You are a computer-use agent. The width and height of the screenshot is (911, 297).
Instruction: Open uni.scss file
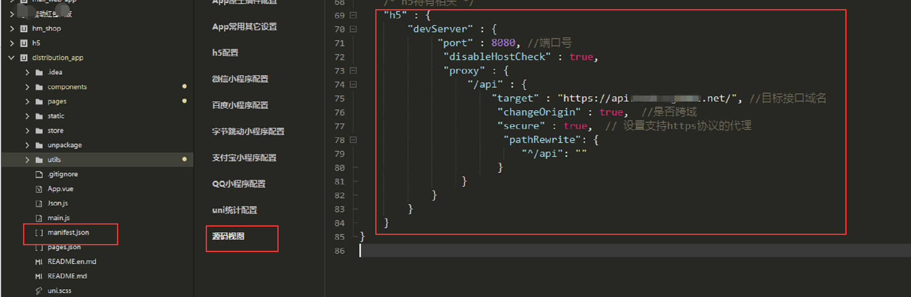(59, 291)
